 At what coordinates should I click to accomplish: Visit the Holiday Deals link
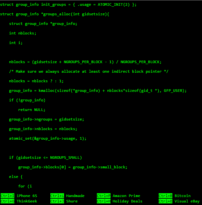click(x=127, y=201)
